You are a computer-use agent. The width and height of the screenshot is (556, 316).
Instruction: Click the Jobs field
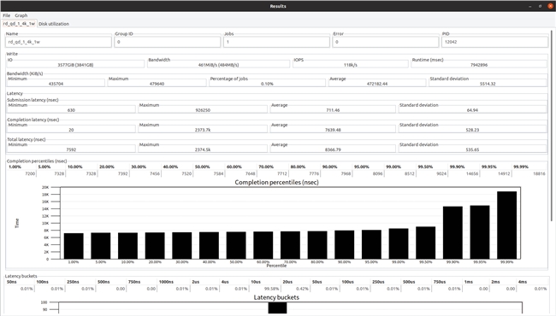coord(276,42)
